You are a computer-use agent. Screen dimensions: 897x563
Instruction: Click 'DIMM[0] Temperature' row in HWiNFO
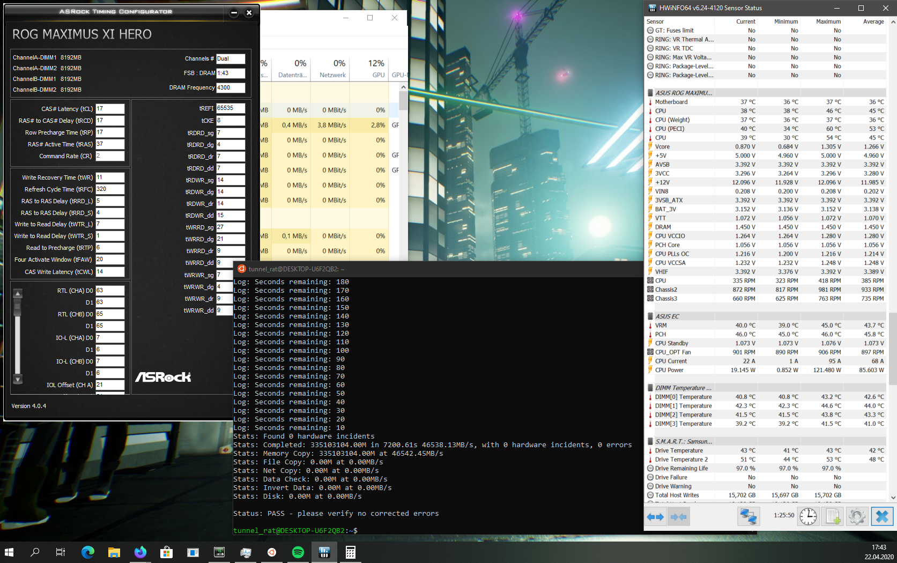click(766, 397)
